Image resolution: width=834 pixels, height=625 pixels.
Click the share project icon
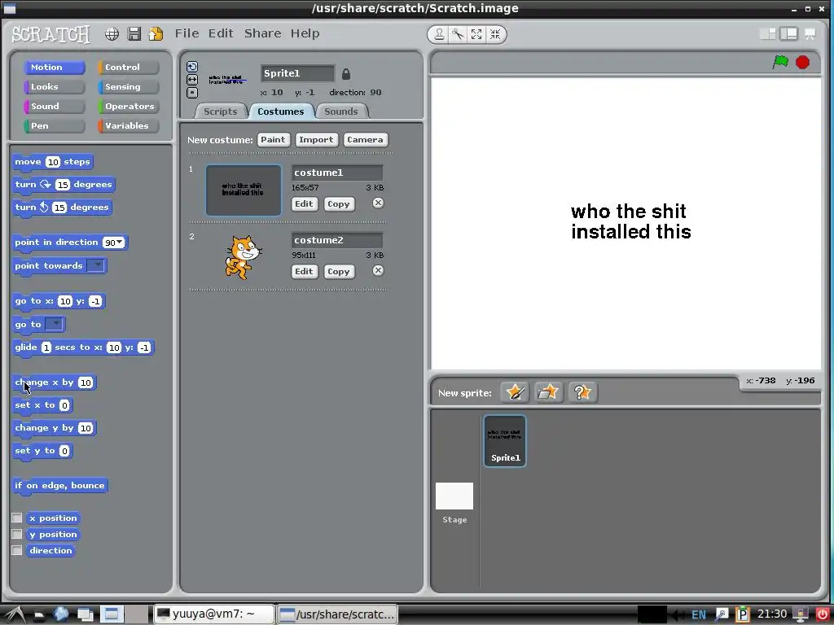[156, 34]
